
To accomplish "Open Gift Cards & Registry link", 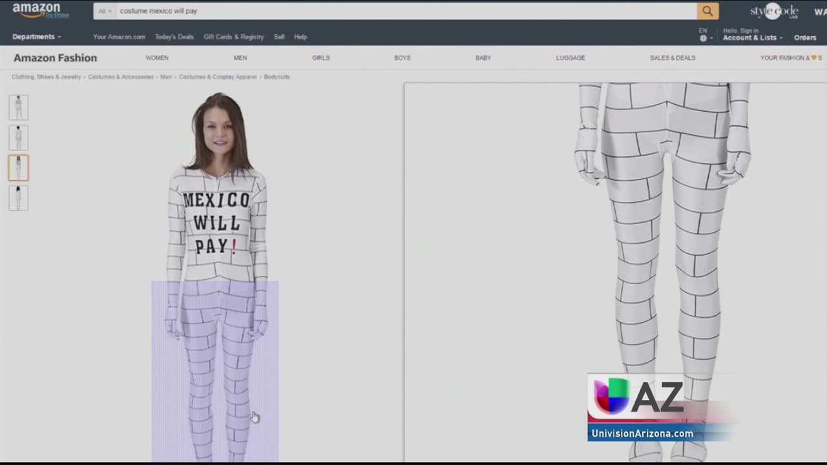I will [233, 37].
